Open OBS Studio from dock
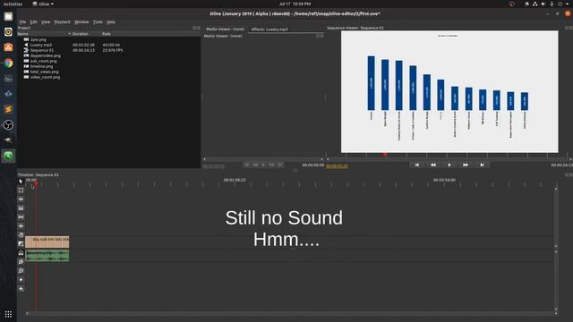This screenshot has width=573, height=322. (x=8, y=125)
